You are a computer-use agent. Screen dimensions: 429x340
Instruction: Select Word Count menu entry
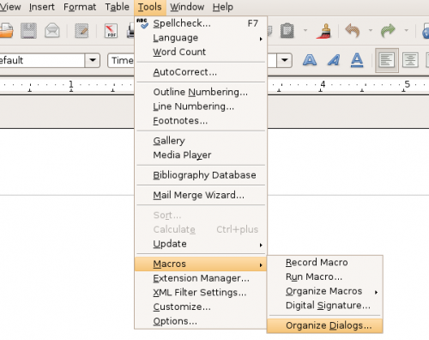pyautogui.click(x=201, y=52)
